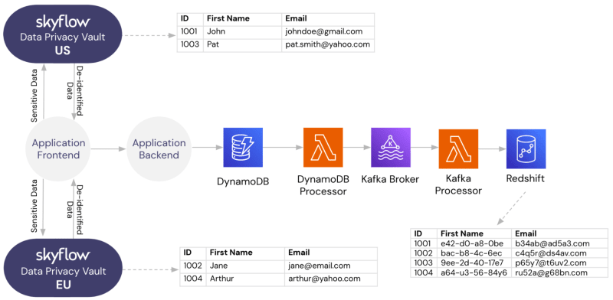Click the ru52a@g68bn.com cell
The image size is (613, 300).
click(560, 272)
